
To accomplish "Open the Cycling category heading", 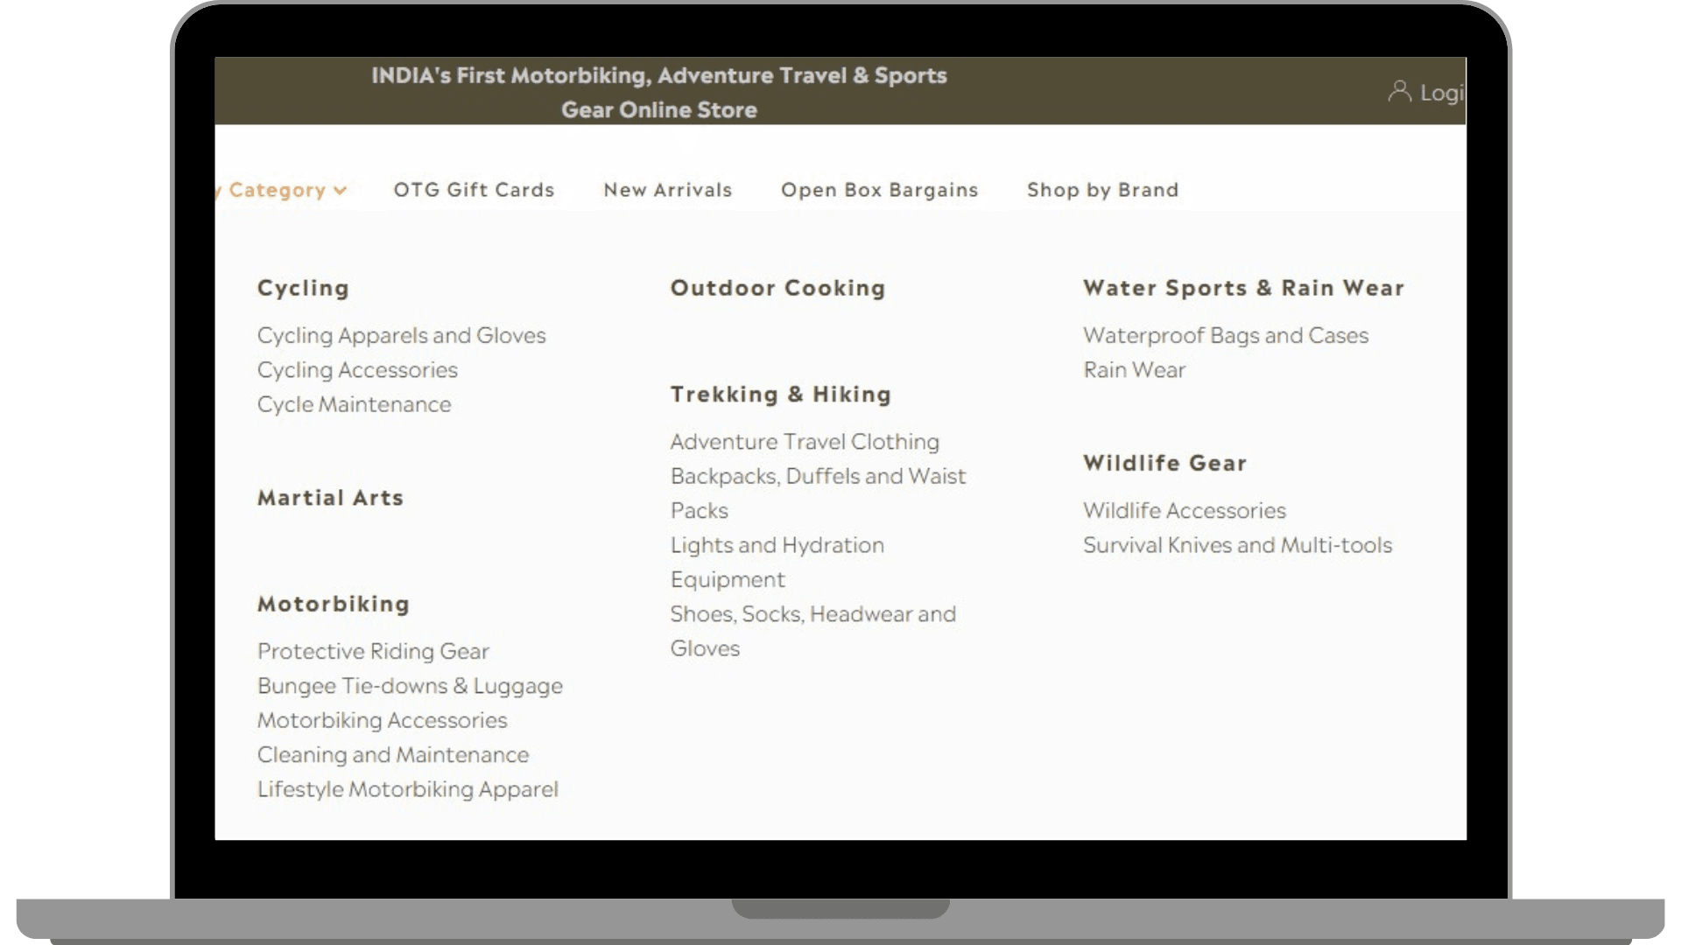I will (303, 288).
